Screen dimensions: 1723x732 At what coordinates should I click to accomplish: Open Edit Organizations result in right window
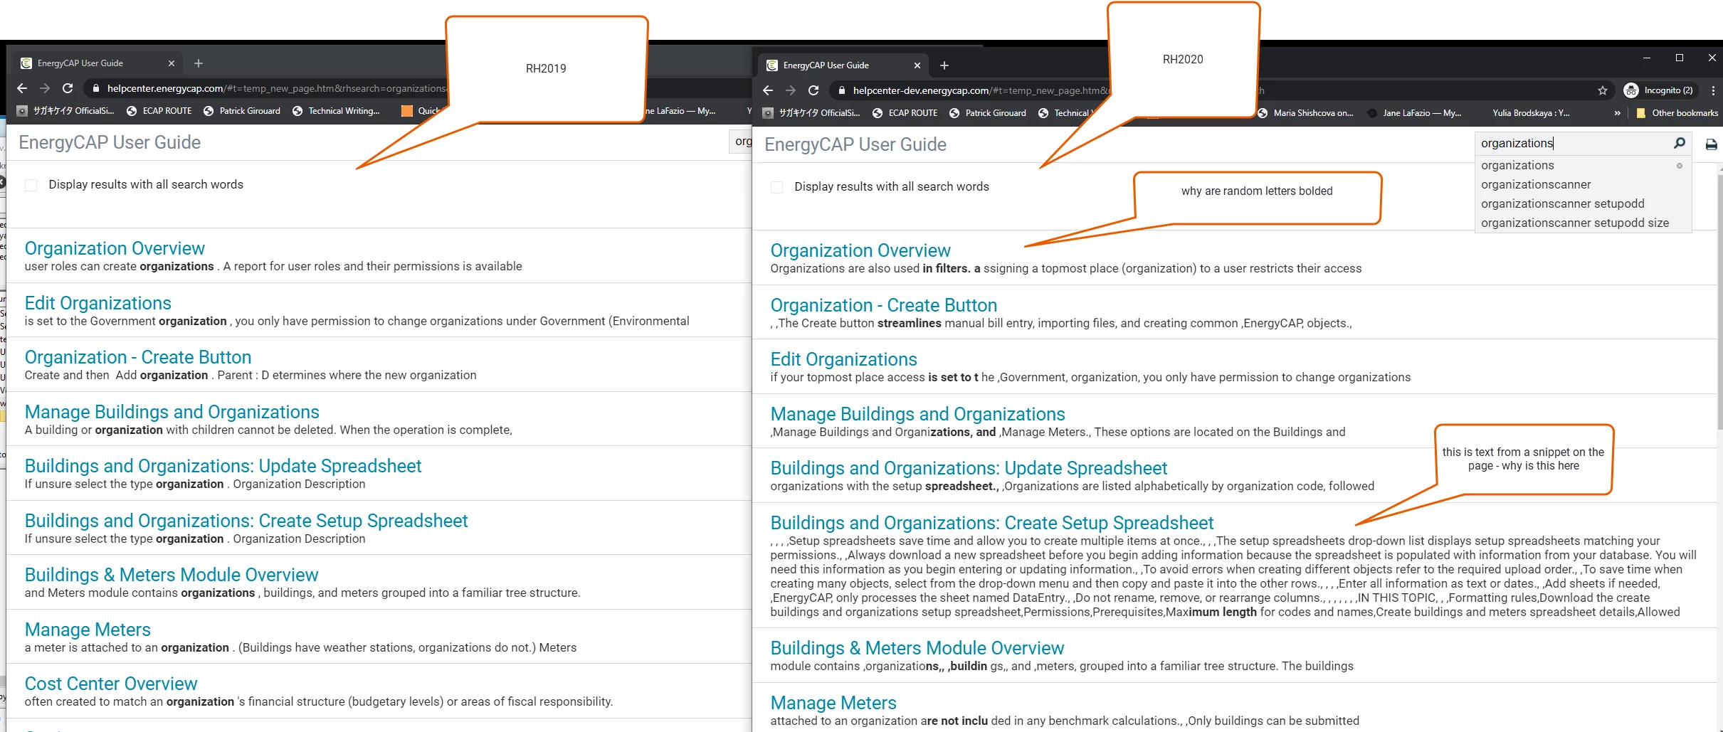844,359
